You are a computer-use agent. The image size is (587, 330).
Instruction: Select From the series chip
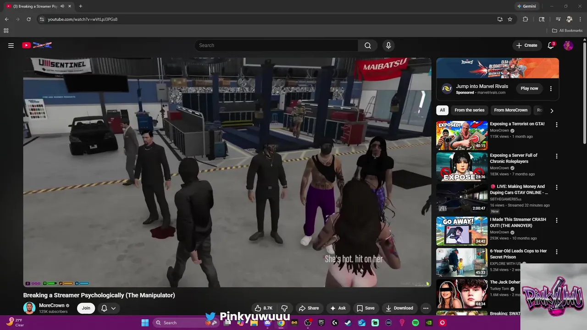point(469,110)
